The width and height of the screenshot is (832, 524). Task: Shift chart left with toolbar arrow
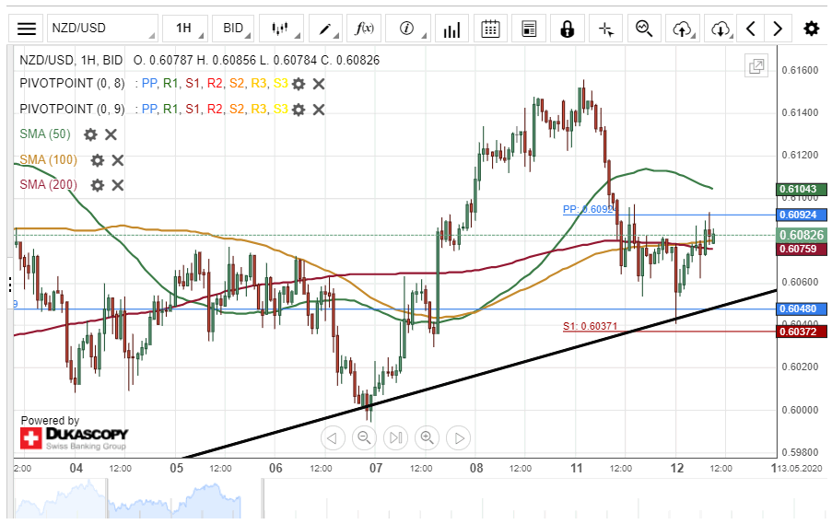tap(750, 29)
